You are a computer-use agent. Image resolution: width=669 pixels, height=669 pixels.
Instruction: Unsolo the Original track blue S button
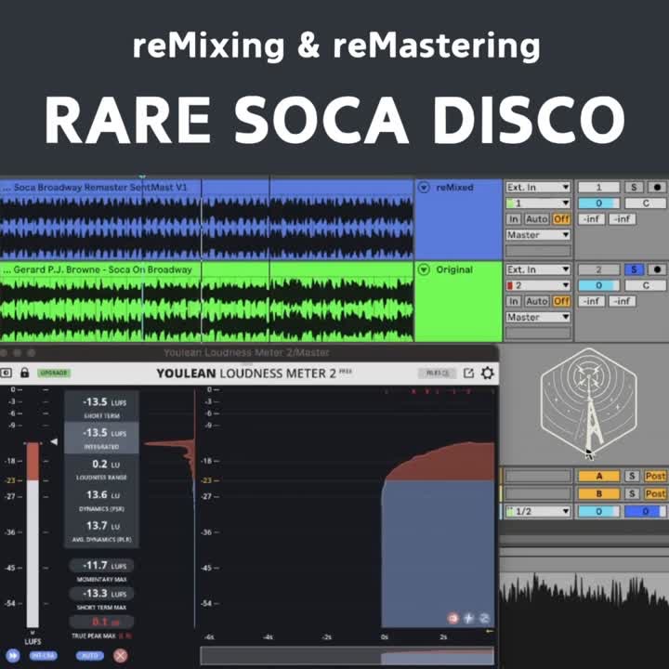point(634,269)
